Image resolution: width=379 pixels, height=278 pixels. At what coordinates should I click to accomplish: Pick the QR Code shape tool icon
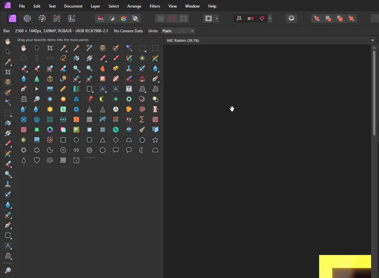pyautogui.click(x=63, y=160)
